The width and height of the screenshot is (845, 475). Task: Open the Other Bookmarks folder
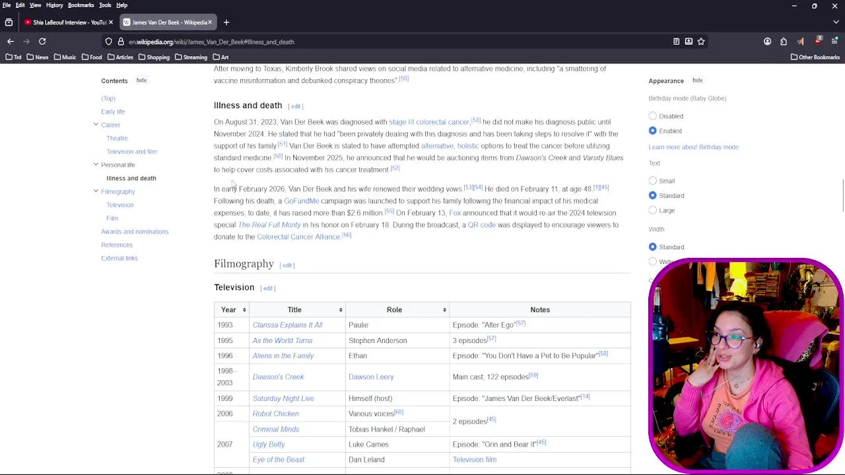coord(815,57)
